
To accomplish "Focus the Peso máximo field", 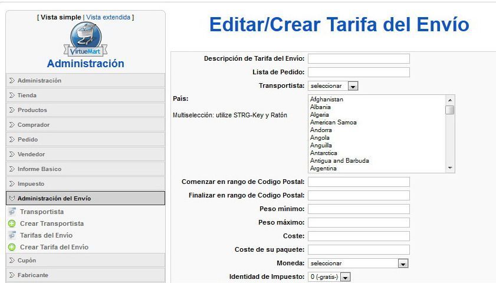I will tap(359, 223).
